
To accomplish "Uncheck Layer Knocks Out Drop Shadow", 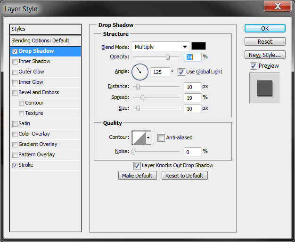I will [x=137, y=165].
